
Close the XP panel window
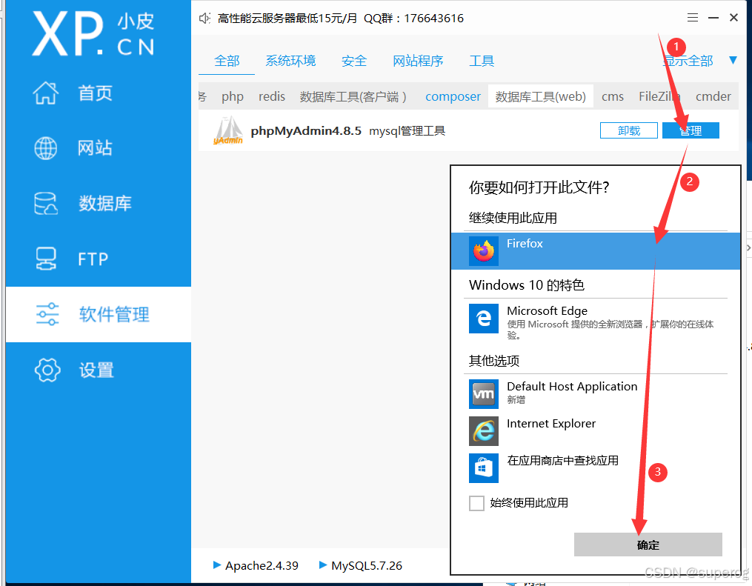[733, 18]
